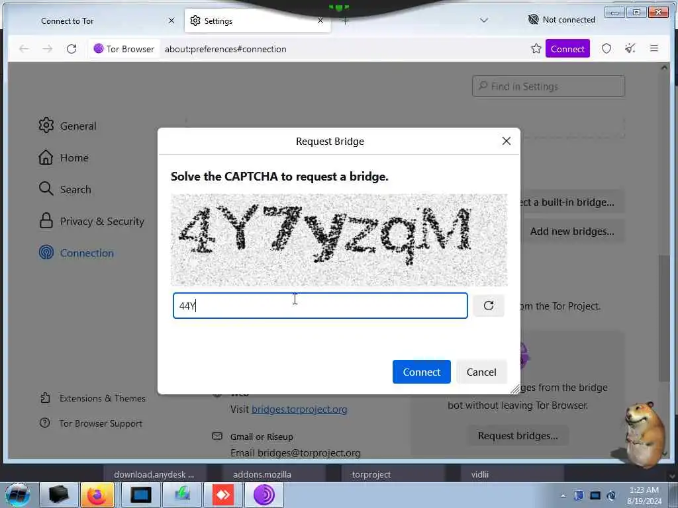
Task: Open Privacy & Security settings
Action: click(91, 221)
